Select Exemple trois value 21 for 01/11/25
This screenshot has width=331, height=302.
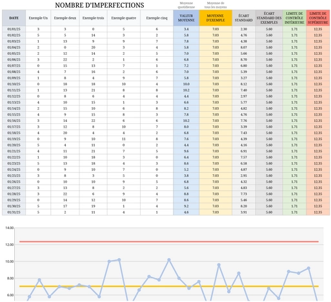point(93,90)
